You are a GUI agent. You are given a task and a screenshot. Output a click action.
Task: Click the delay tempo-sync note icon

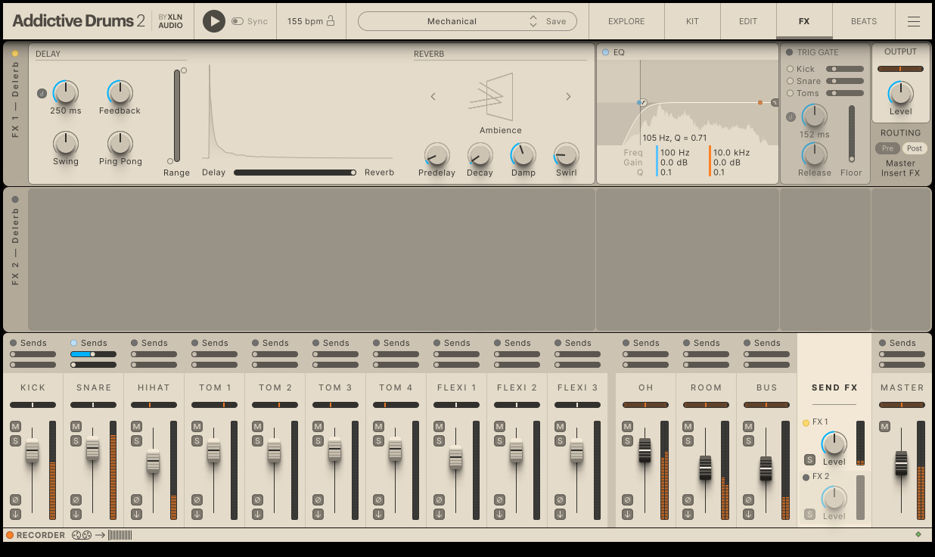[x=42, y=94]
